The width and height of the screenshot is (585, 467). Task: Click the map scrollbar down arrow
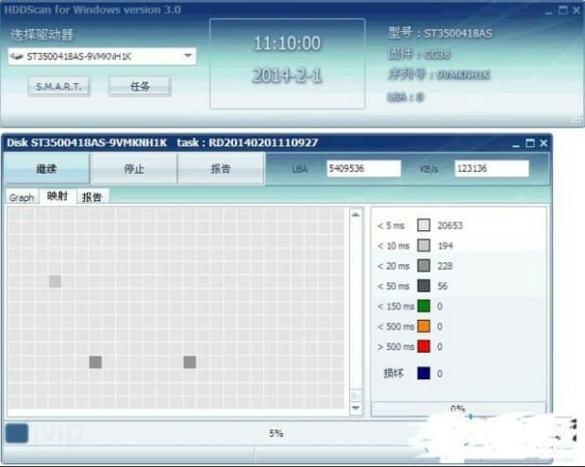point(356,408)
